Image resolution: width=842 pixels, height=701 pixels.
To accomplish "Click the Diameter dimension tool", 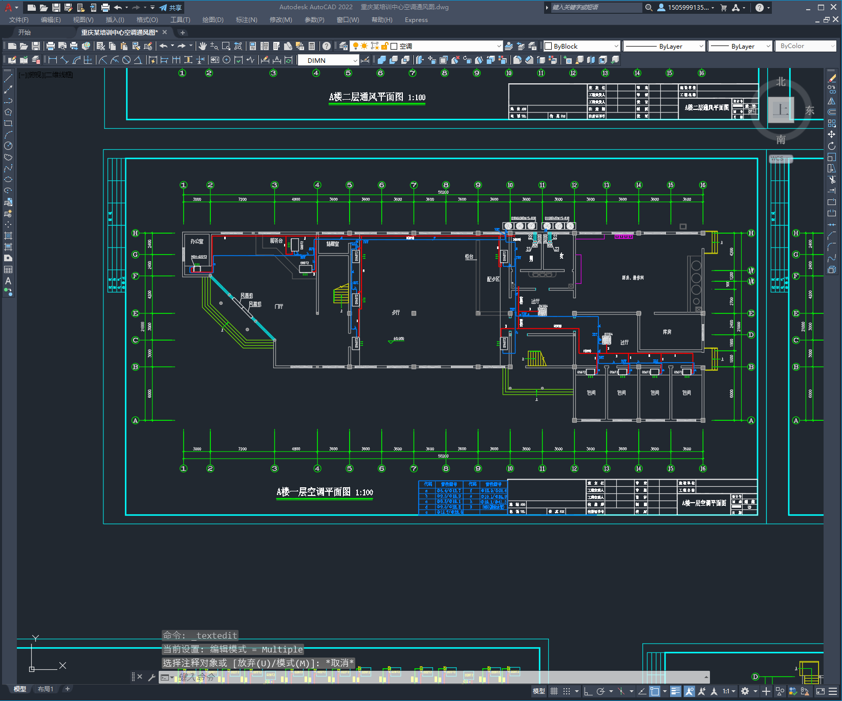I will (x=126, y=60).
